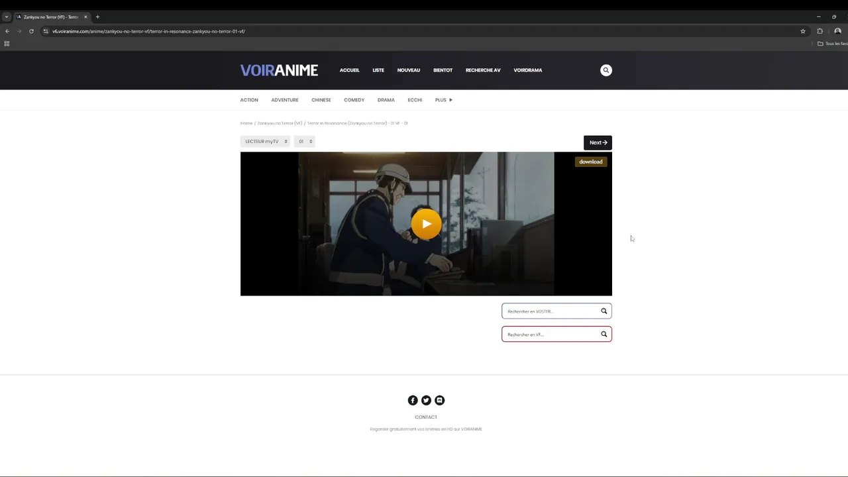Minimize the browser window

pyautogui.click(x=818, y=17)
